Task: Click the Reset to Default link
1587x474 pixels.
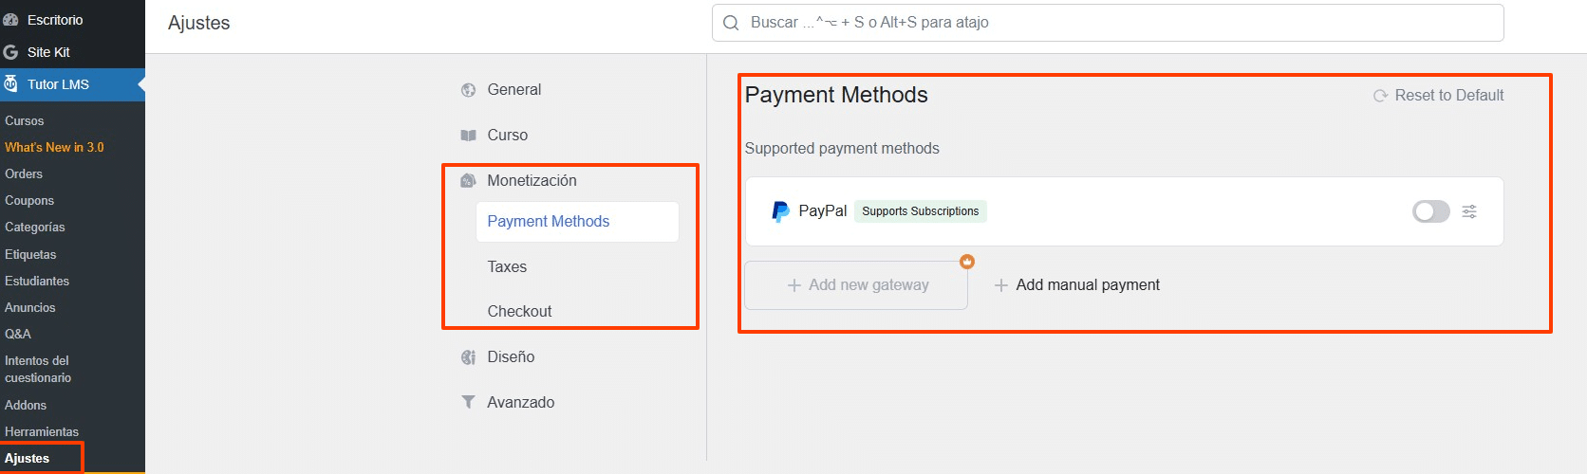Action: click(x=1438, y=96)
